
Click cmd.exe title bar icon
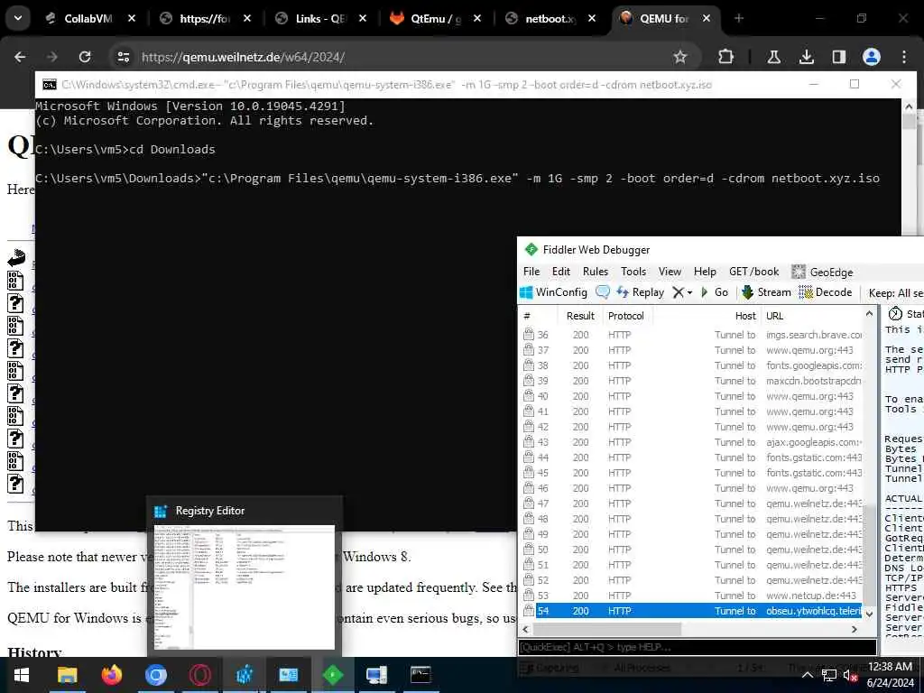[50, 85]
